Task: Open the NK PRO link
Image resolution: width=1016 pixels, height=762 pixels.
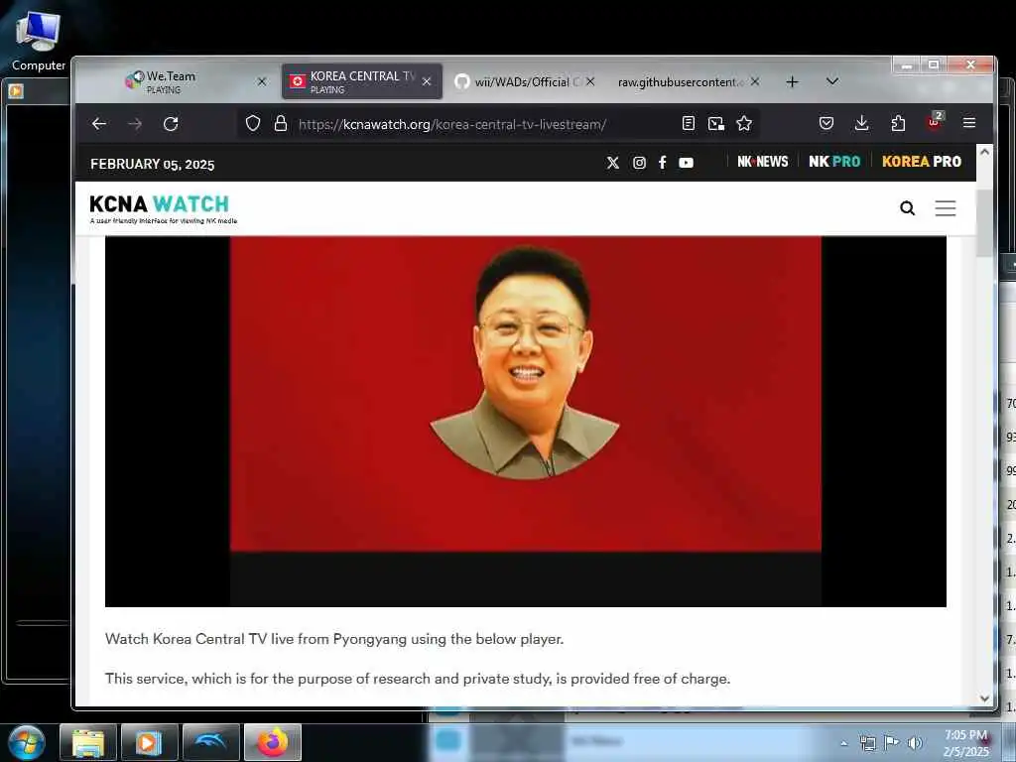Action: [834, 162]
